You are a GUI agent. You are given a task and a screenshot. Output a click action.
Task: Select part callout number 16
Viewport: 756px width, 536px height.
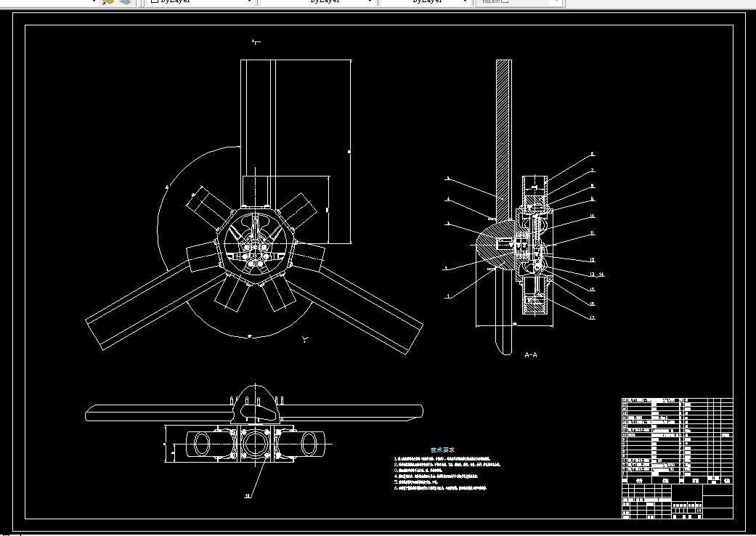tap(592, 304)
